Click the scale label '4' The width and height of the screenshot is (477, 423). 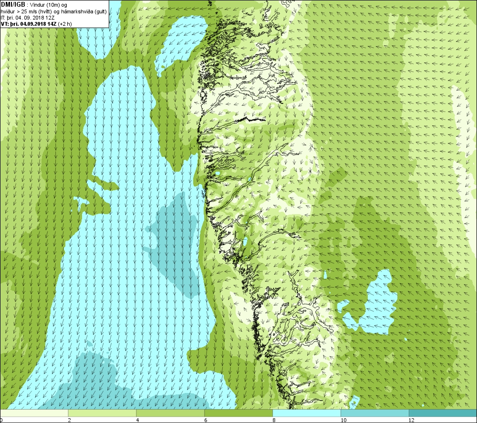pos(138,420)
